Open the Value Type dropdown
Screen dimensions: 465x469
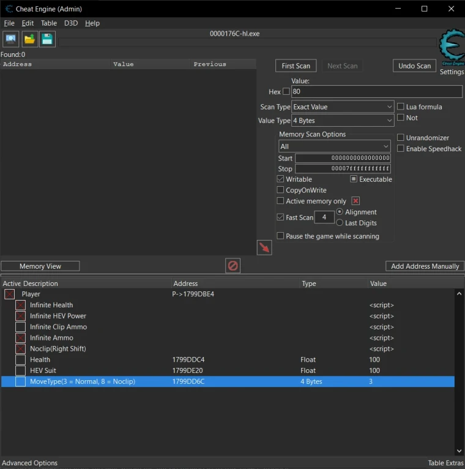tap(343, 121)
